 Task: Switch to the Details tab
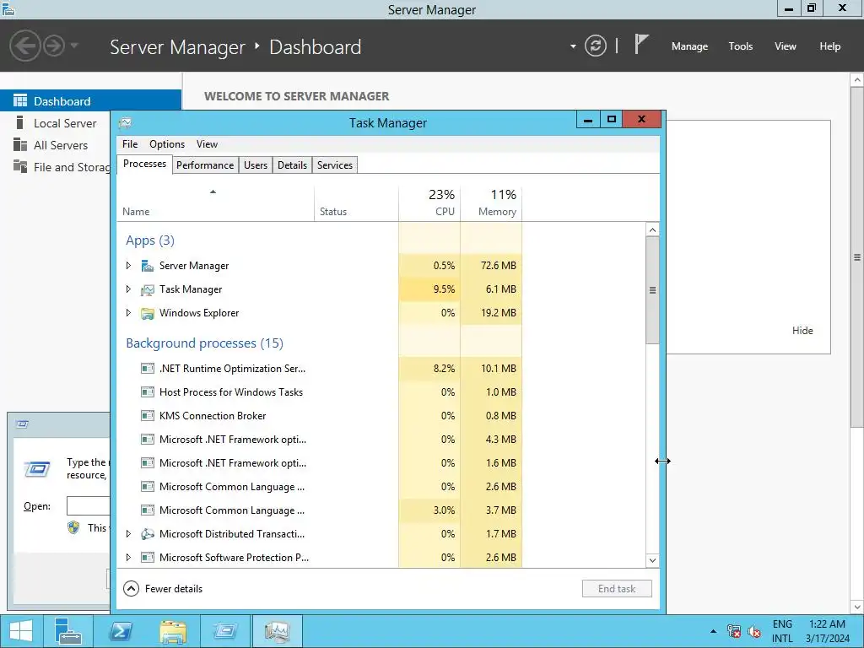[292, 165]
